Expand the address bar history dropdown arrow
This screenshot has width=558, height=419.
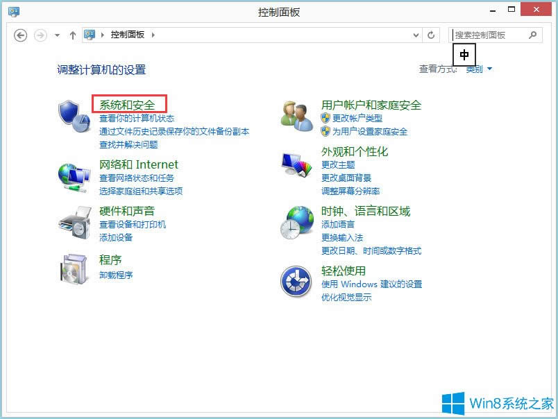click(416, 35)
